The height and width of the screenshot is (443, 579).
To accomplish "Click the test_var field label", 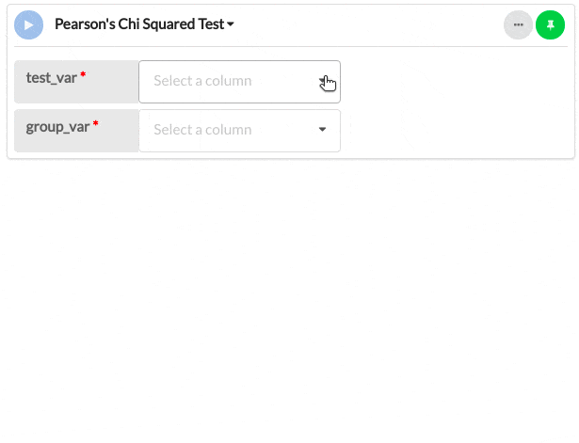I will click(x=51, y=78).
